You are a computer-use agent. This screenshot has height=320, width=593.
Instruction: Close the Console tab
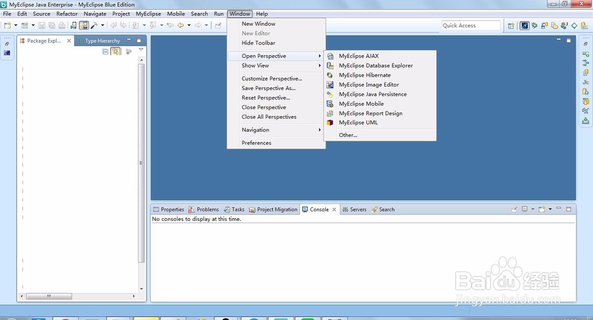click(x=334, y=210)
